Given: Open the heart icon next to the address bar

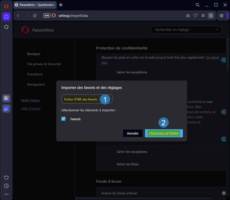Looking at the screenshot, I should point(195,16).
